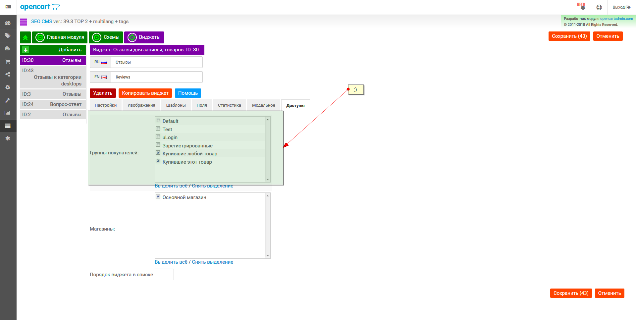The image size is (636, 320).
Task: Click the purple module menu icon
Action: tap(23, 22)
